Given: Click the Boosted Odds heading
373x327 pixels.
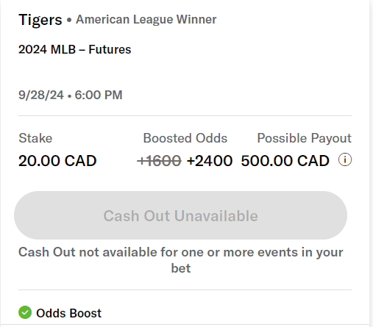Looking at the screenshot, I should point(185,138).
